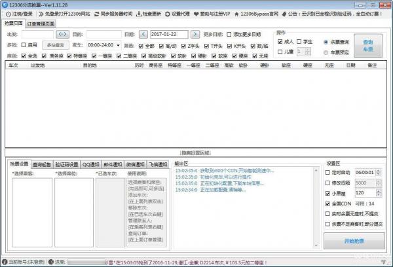Click the announcement tag icon
The width and height of the screenshot is (393, 267).
(x=284, y=14)
